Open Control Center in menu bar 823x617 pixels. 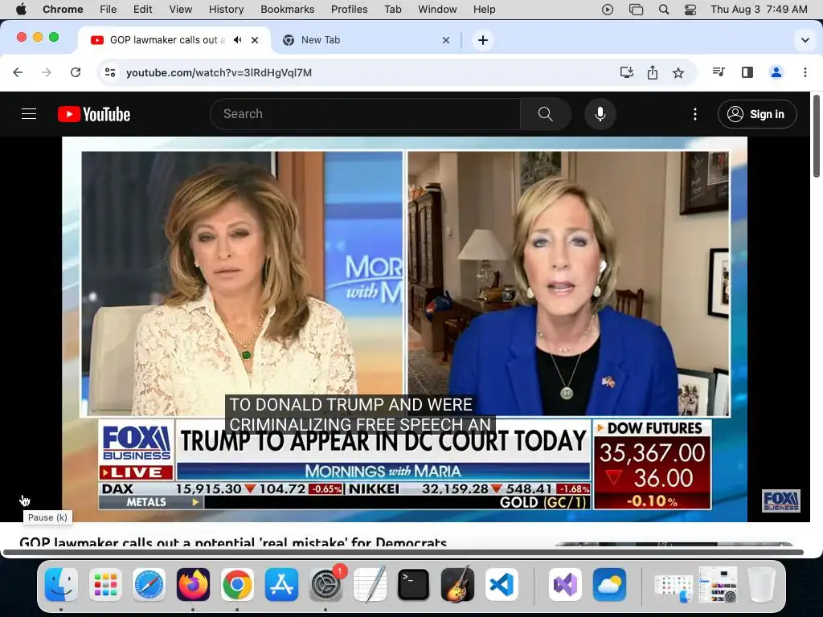point(690,9)
